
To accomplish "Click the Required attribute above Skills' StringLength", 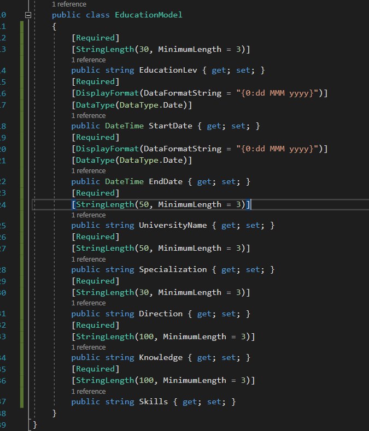I will pyautogui.click(x=95, y=369).
